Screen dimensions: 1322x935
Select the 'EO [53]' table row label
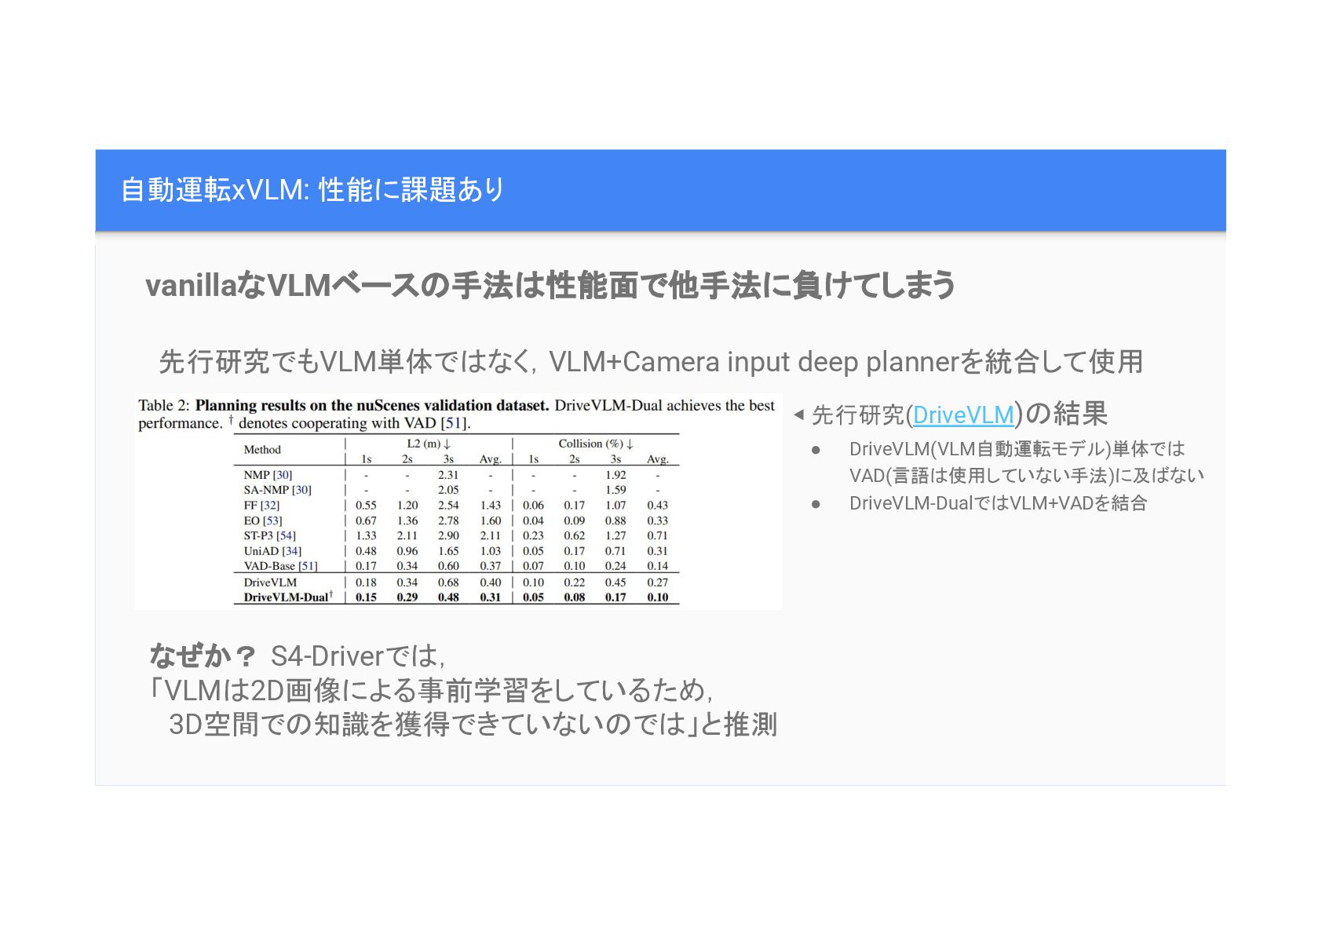pyautogui.click(x=263, y=520)
